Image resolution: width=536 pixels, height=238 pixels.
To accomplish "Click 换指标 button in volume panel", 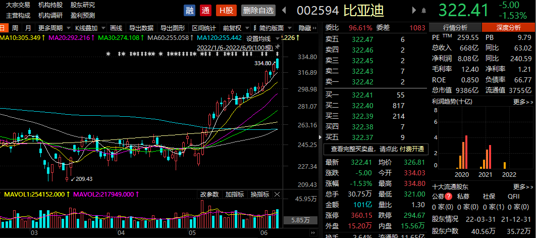I will tap(260, 195).
